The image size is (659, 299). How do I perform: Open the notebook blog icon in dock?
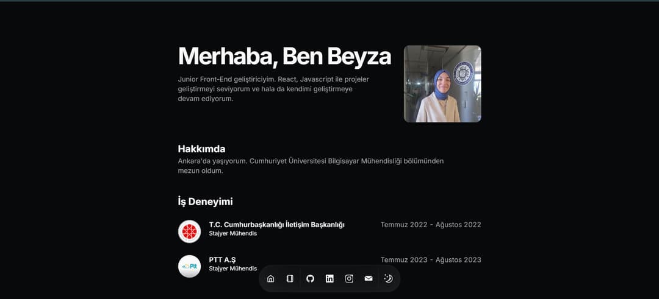(x=290, y=279)
